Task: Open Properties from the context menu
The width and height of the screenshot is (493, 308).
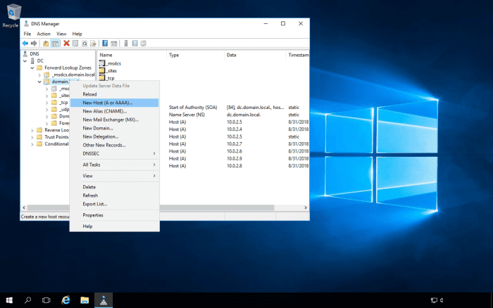Action: tap(114, 215)
